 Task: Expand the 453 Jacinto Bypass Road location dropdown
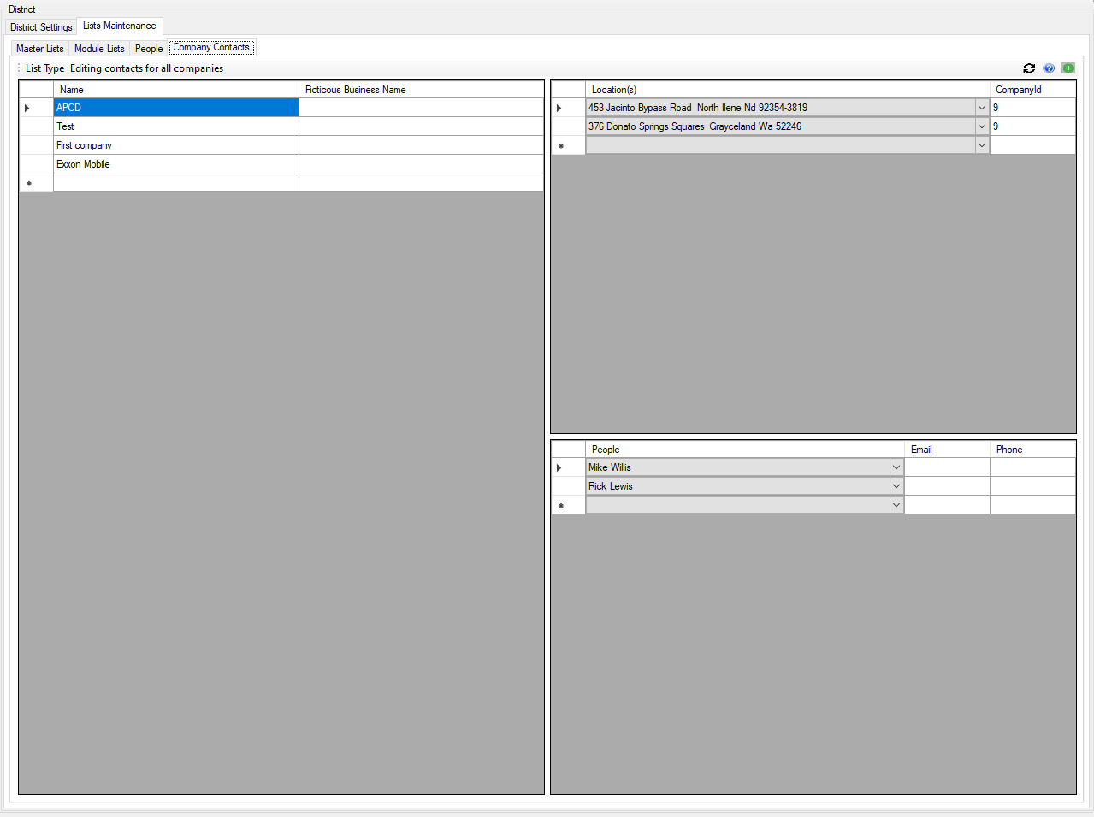coord(981,108)
